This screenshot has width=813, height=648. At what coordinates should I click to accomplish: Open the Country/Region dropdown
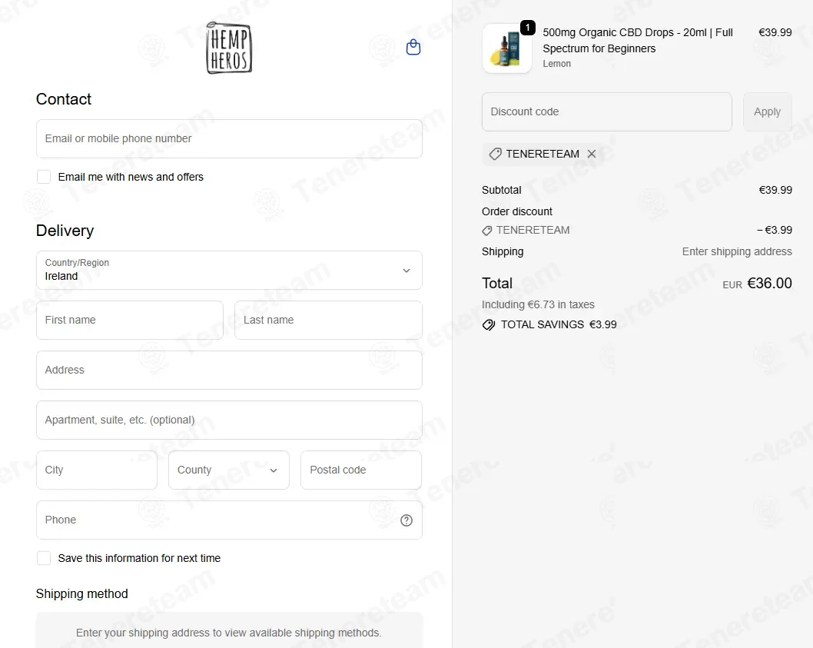[229, 271]
